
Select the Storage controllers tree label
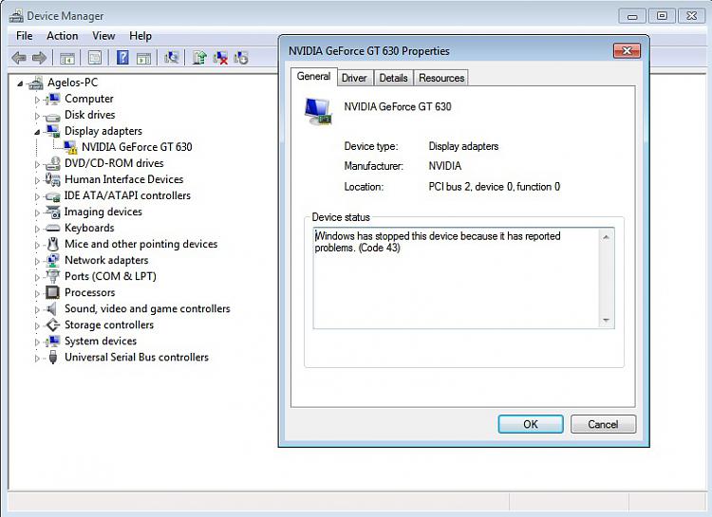[x=109, y=325]
